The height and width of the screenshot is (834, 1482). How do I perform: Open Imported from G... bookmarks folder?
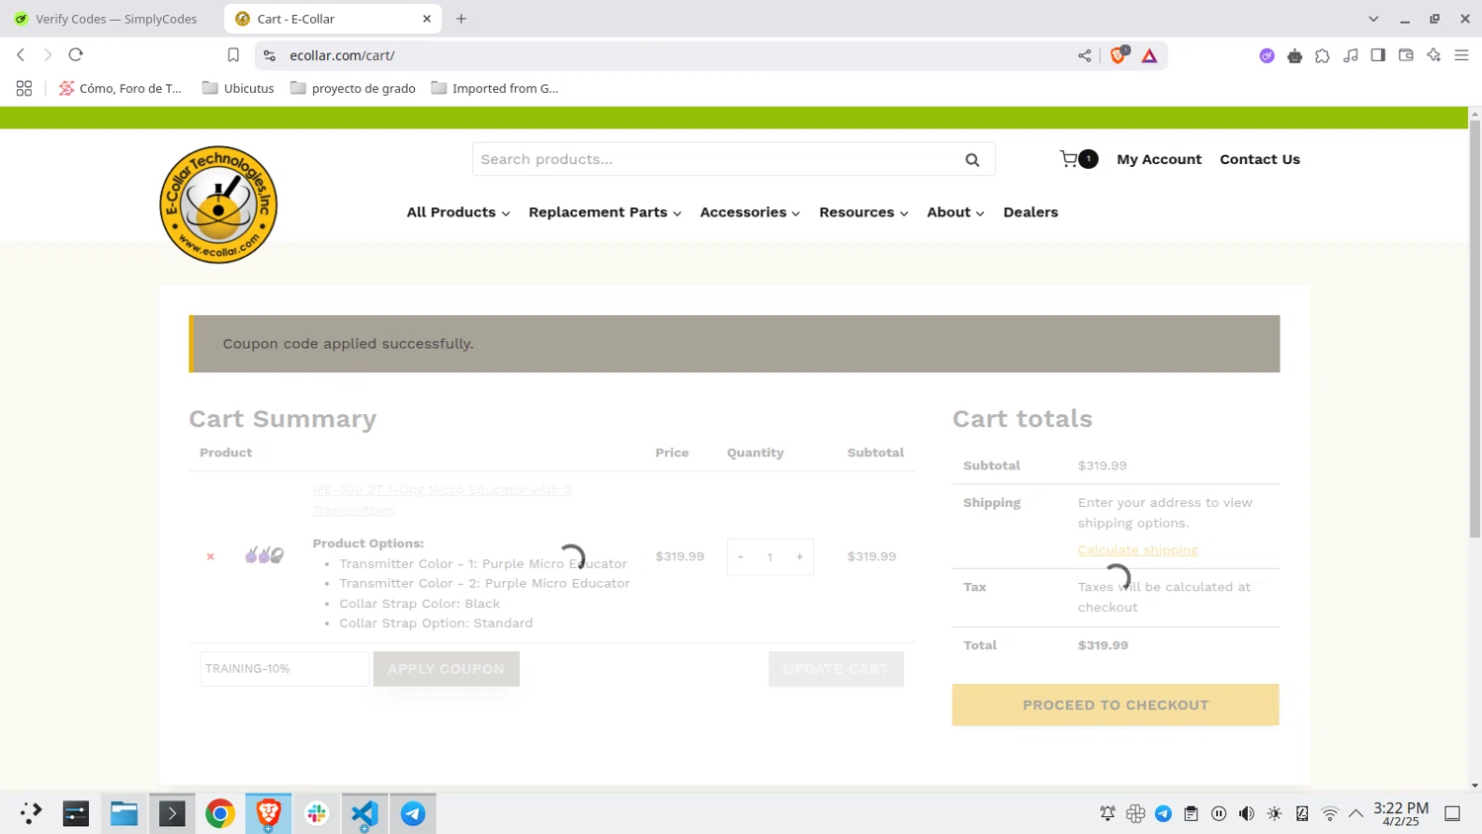[x=495, y=88]
